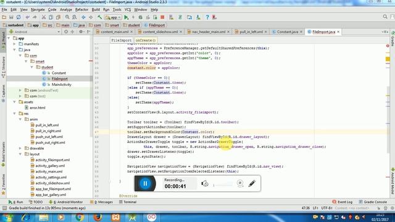Click the Undo arrow in toolbar
395x222 pixels.
pos(27,17)
